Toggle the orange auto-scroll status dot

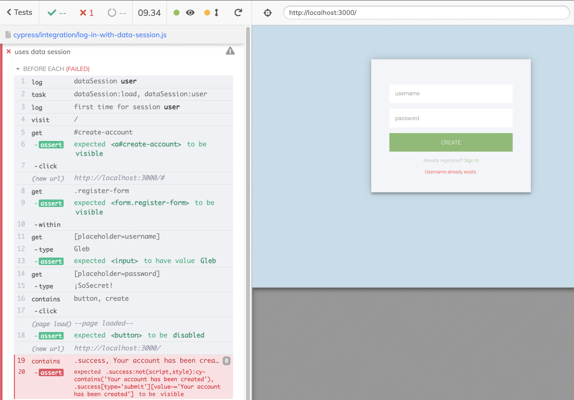point(207,12)
